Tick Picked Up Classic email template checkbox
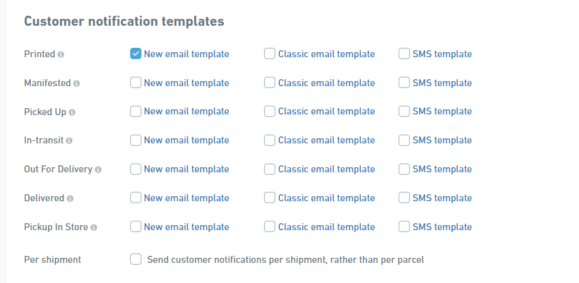The height and width of the screenshot is (283, 579). [x=270, y=111]
